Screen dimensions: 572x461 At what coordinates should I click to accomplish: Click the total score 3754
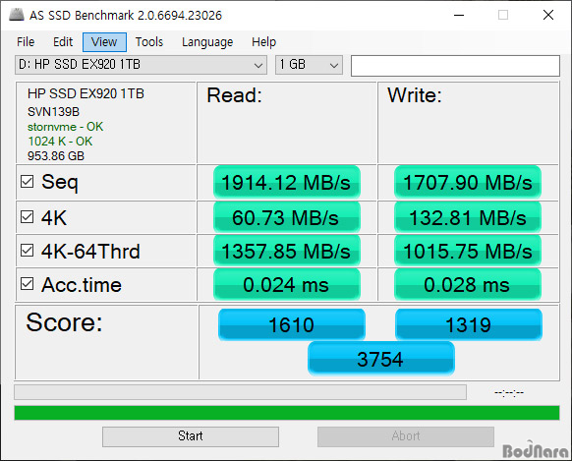381,359
